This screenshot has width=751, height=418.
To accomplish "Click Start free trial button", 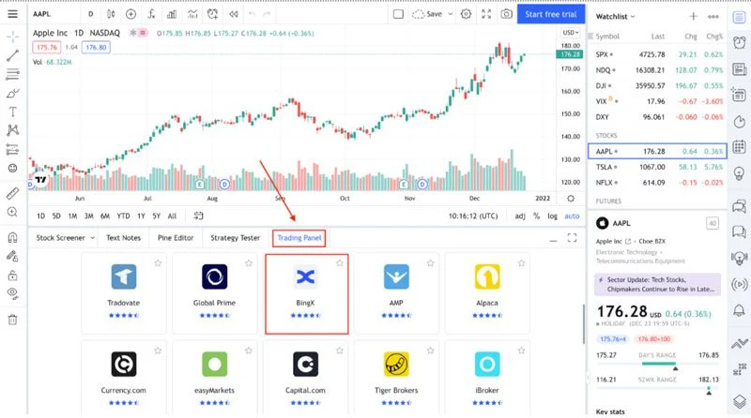I will coord(551,14).
